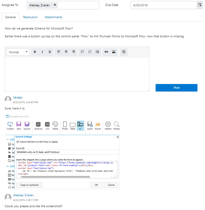This screenshot has height=210, width=205.
Task: Open Aleksey Zverev's commenter profile link
Action: [23, 195]
